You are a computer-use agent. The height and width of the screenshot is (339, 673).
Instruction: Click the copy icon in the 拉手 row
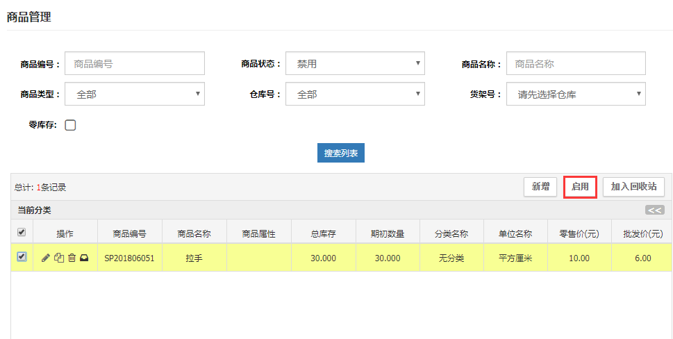[x=59, y=258]
